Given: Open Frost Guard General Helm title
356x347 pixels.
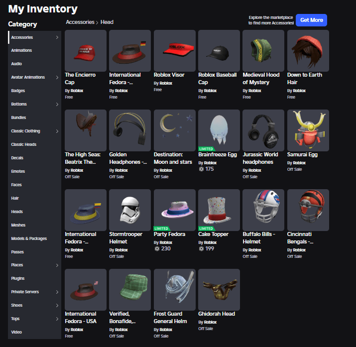Looking at the screenshot, I should pos(170,318).
